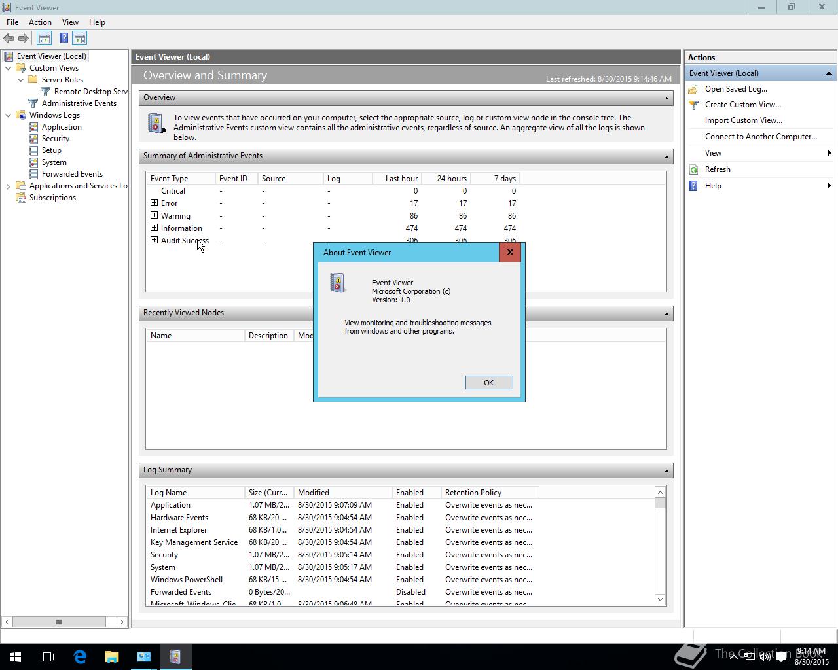This screenshot has width=838, height=670.
Task: Toggle the Show/Hide Action Pane toolbar icon
Action: 80,39
